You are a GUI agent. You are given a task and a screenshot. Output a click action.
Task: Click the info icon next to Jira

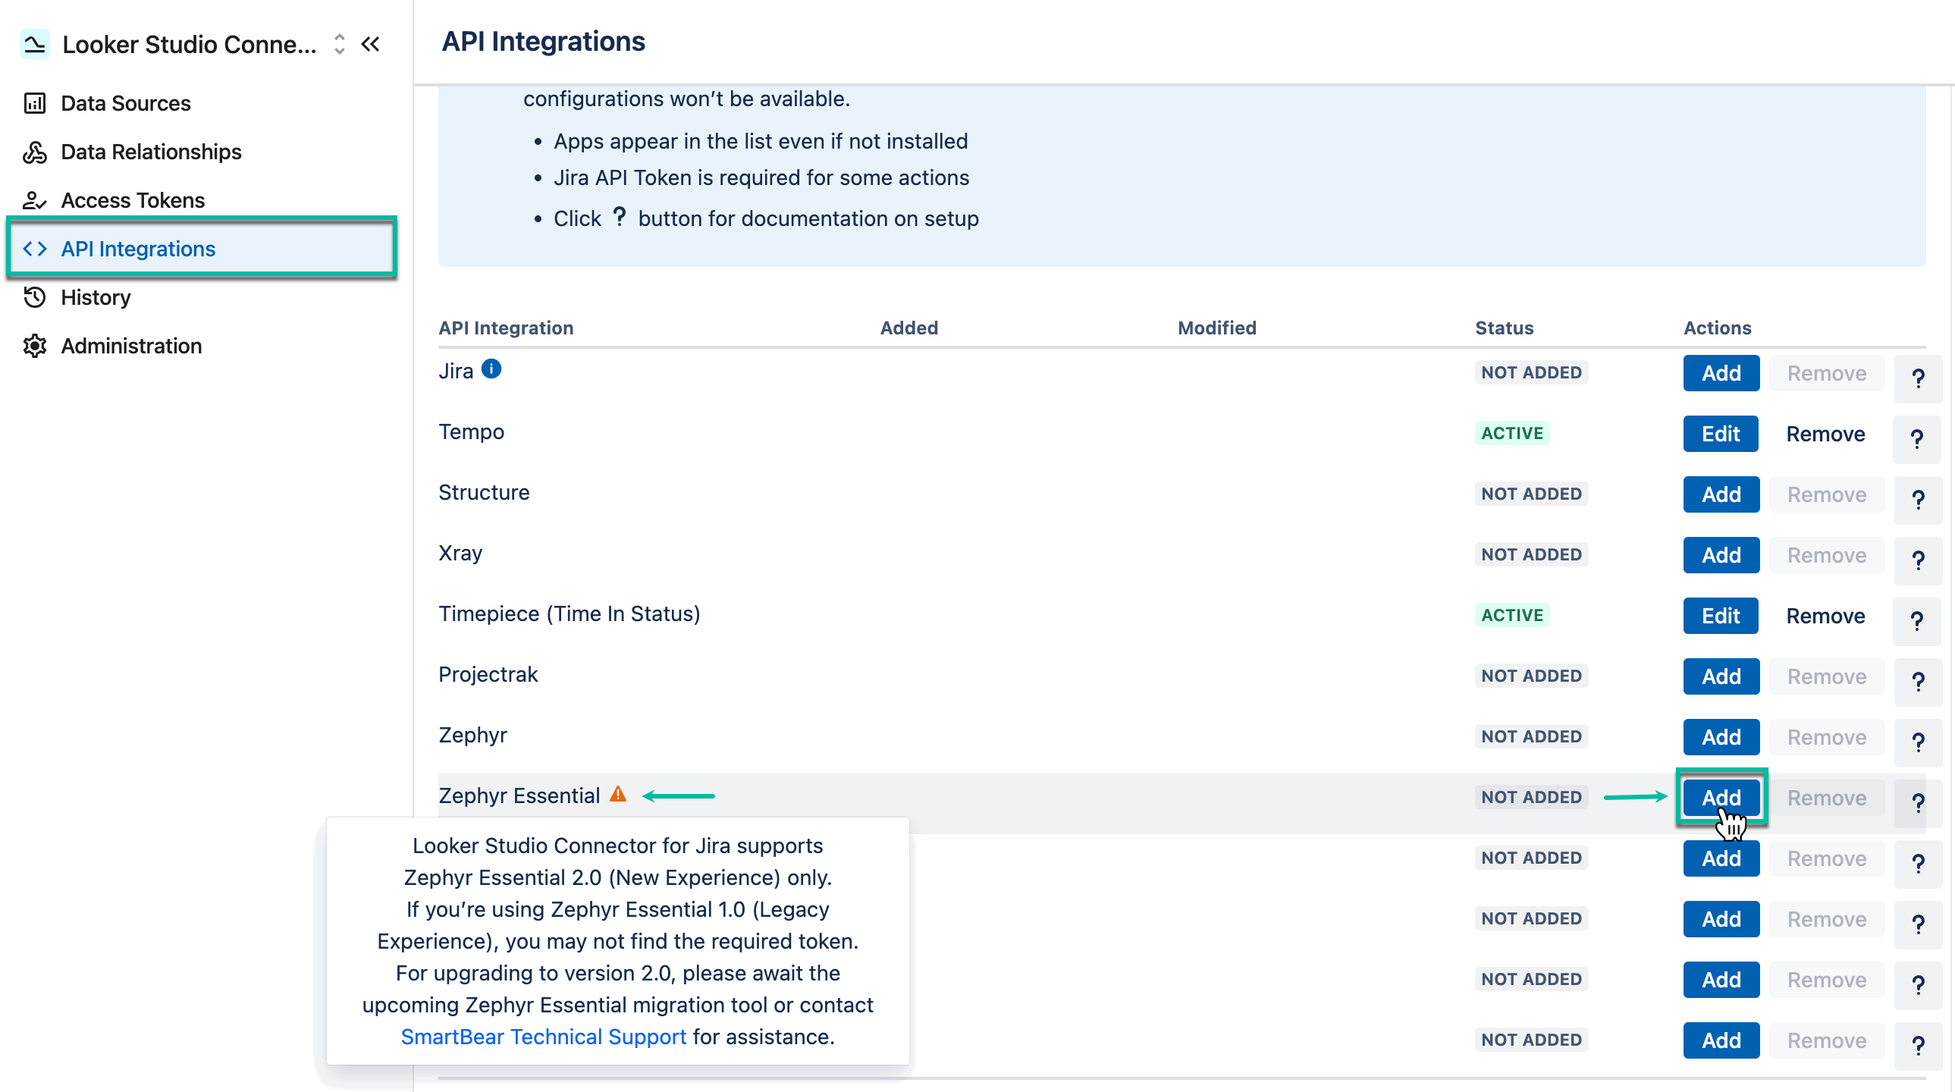click(492, 369)
